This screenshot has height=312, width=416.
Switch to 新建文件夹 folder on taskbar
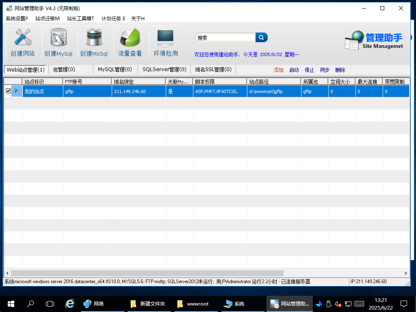click(x=149, y=304)
